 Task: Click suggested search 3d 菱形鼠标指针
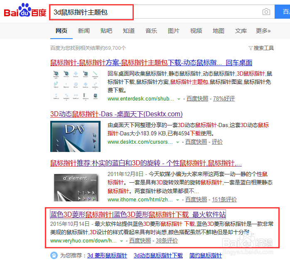[x=107, y=256]
